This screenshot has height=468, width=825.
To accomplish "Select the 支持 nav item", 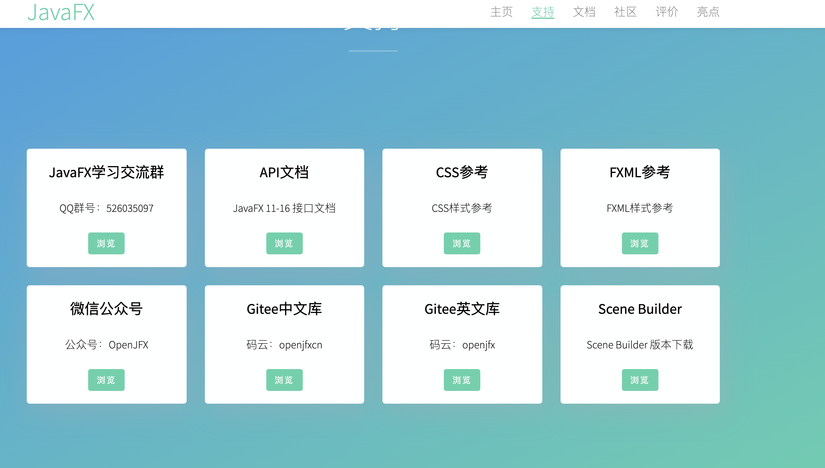I will click(543, 12).
